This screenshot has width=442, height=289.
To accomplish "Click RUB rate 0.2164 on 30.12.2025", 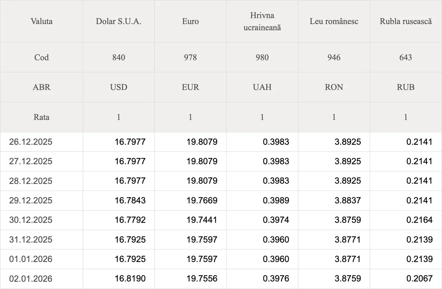I will (x=419, y=220).
